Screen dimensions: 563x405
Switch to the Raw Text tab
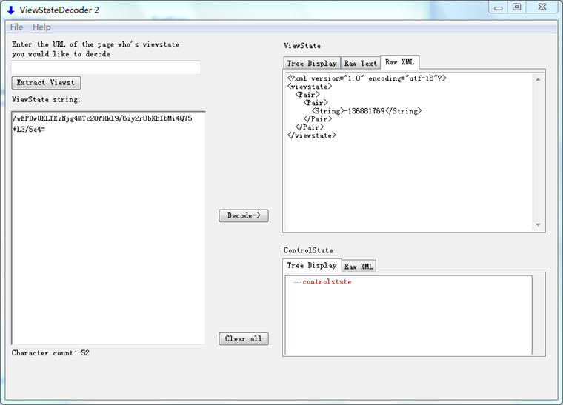[x=361, y=63]
